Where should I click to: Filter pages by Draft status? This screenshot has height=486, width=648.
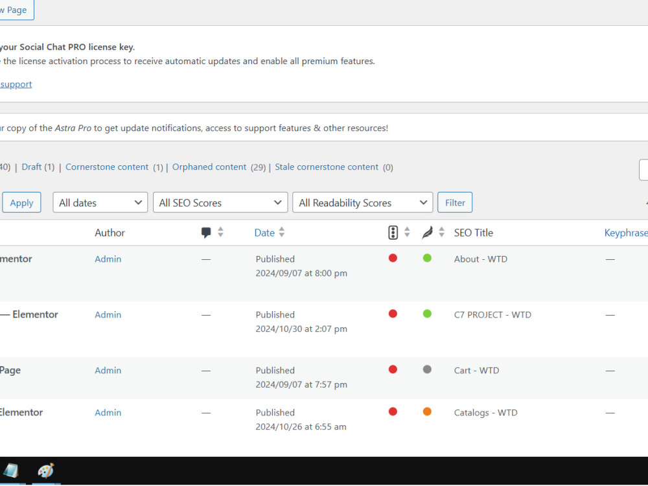(x=31, y=167)
